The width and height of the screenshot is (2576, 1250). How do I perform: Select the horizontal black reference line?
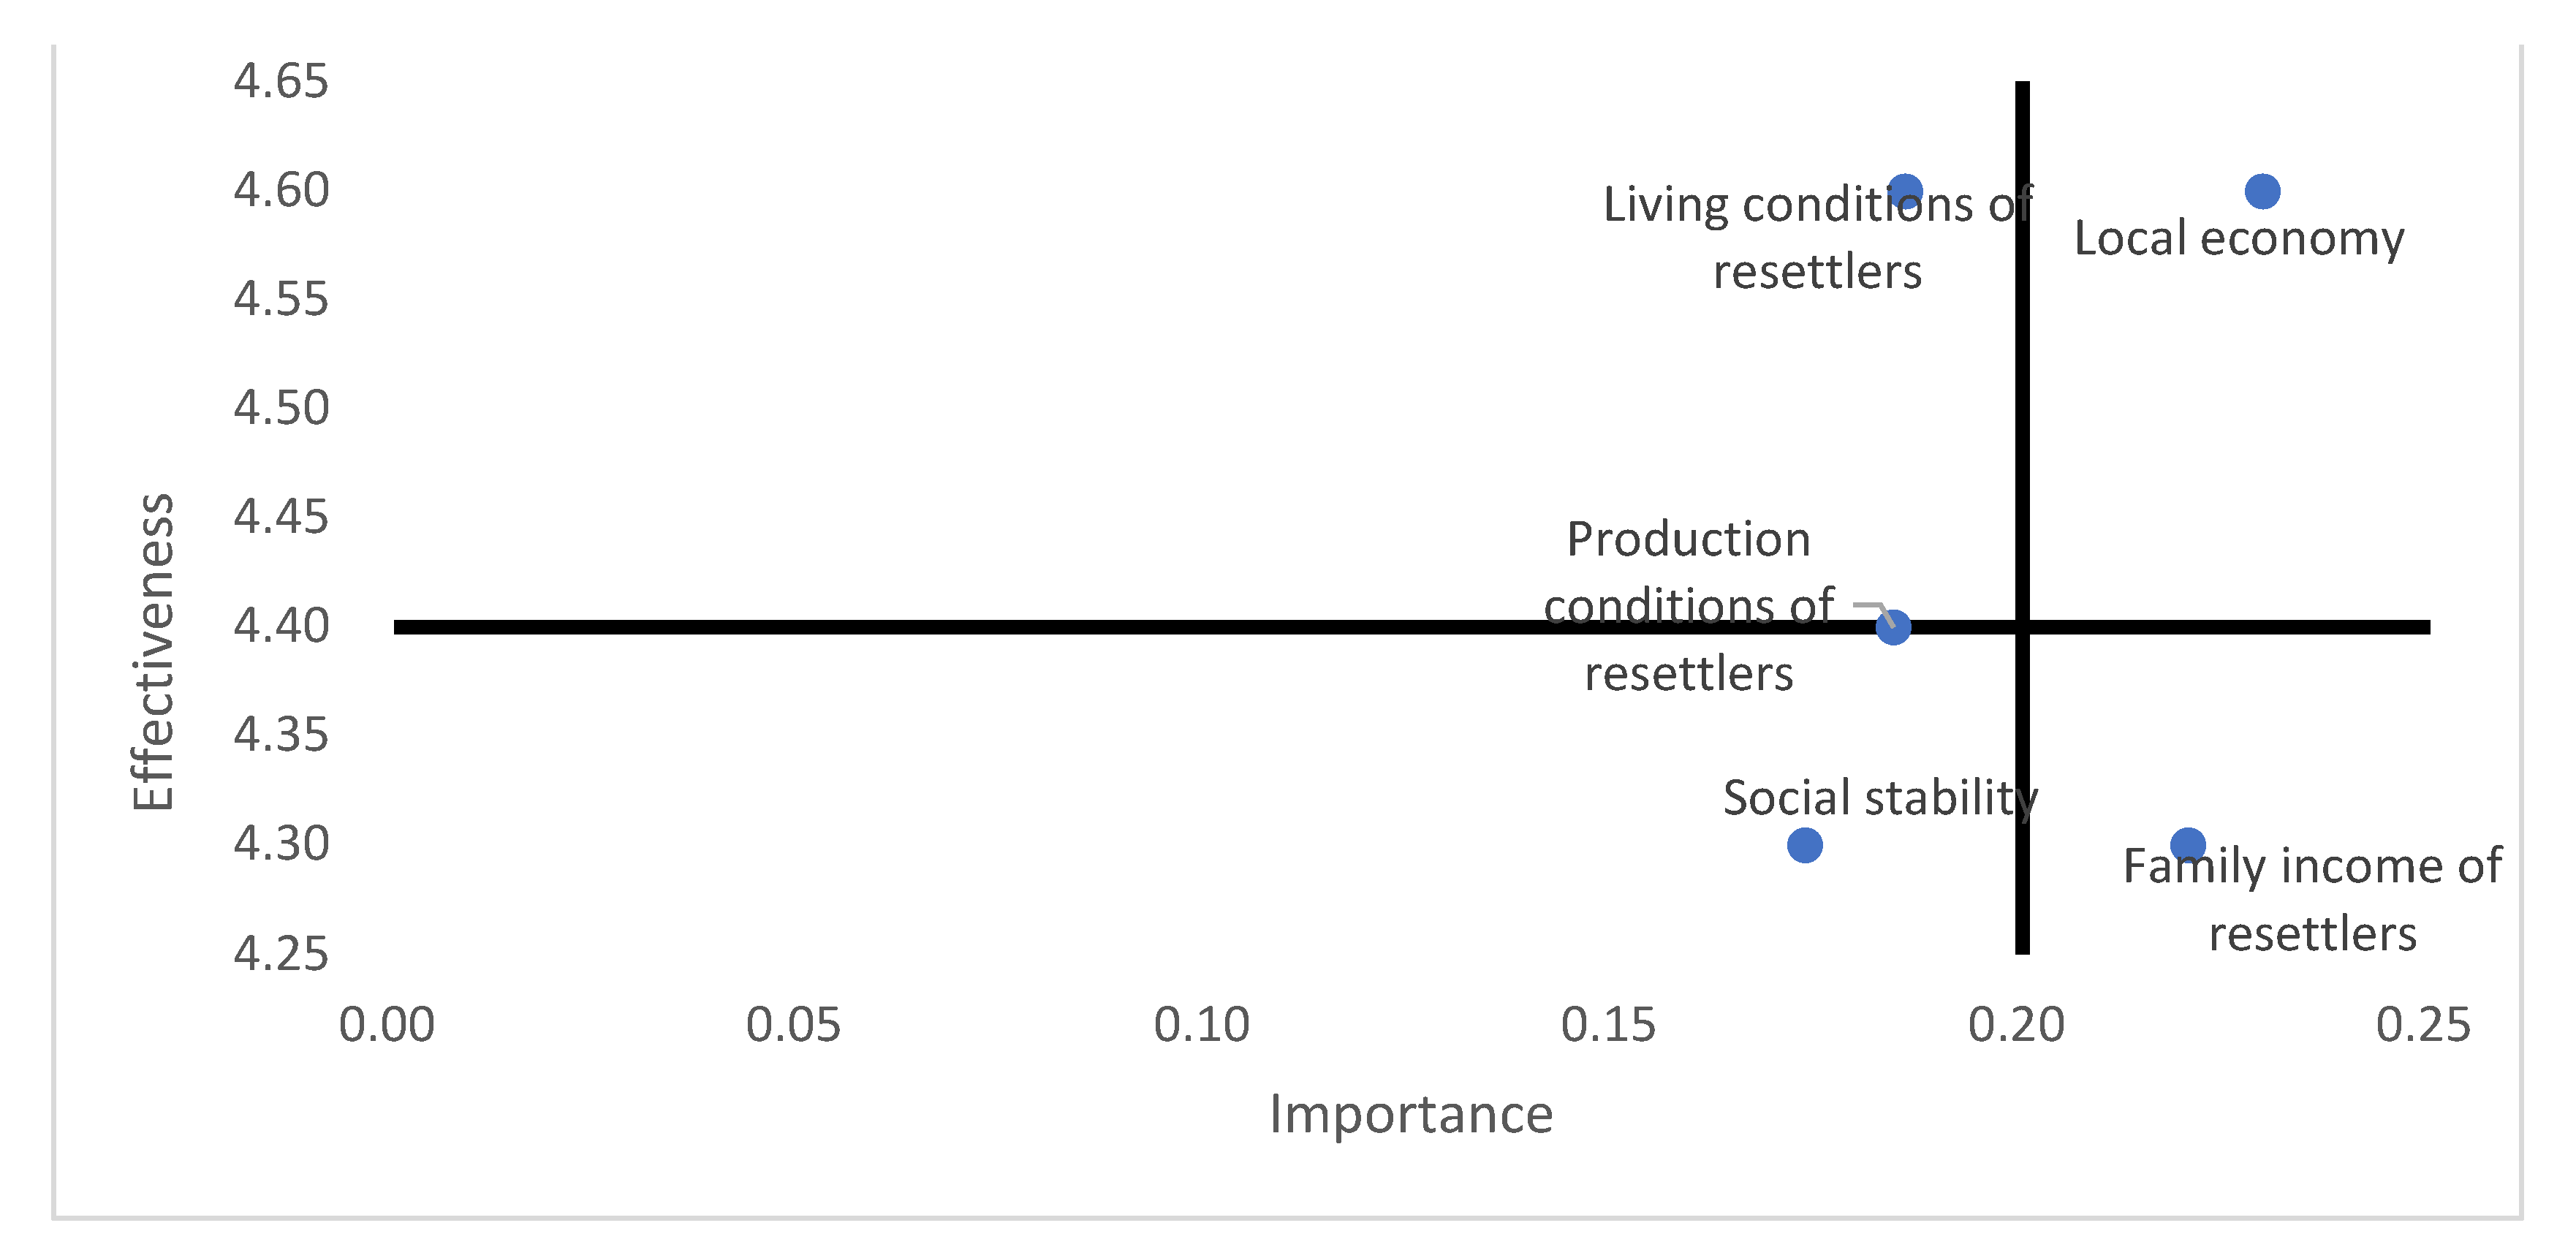point(1000,628)
